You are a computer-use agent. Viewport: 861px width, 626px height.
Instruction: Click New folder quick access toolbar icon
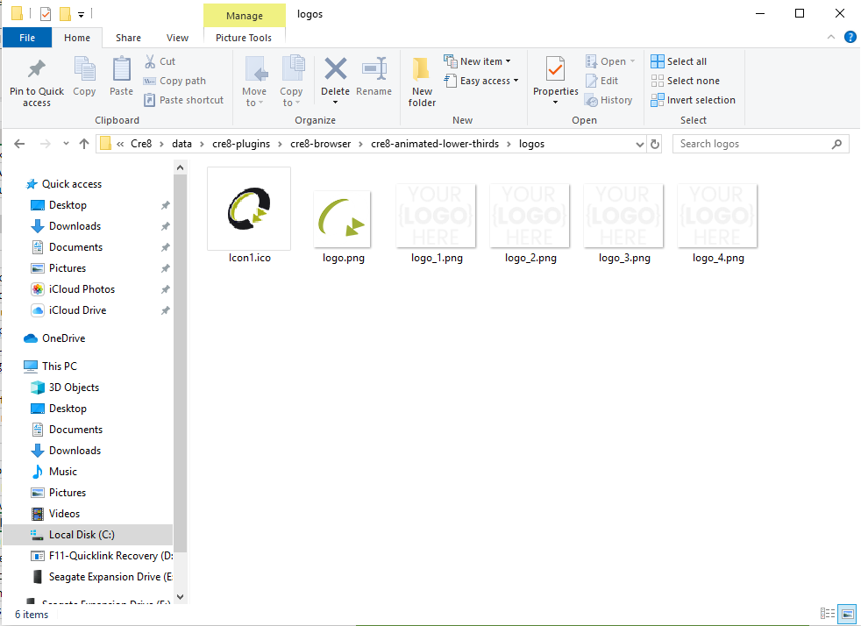tap(66, 14)
